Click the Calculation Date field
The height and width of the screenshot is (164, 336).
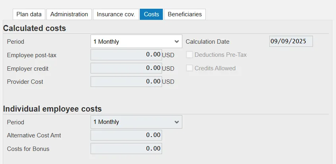291,41
